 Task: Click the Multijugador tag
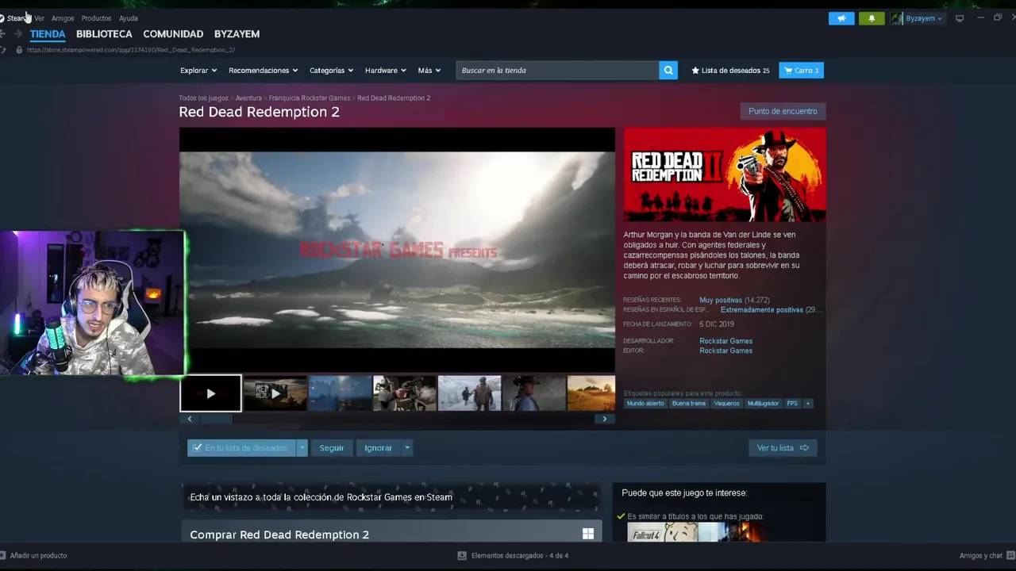(763, 404)
